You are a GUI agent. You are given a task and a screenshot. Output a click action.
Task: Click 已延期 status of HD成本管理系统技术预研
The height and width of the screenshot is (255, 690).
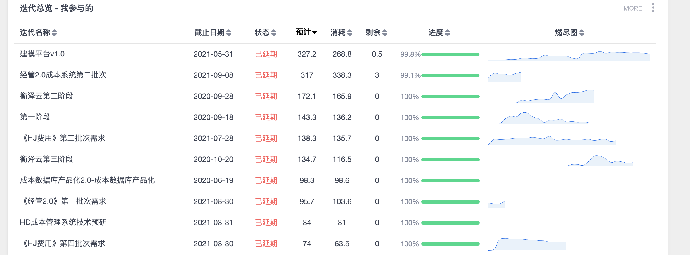pyautogui.click(x=266, y=223)
